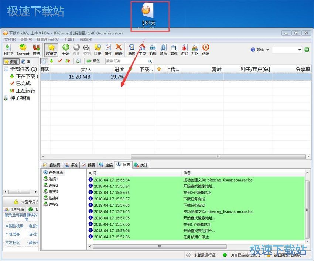Viewport: 314px width, 261px height.
Task: Open the 交友社区 link
Action: pyautogui.click(x=13, y=243)
